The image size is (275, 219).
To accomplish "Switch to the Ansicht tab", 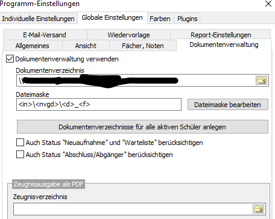I will coord(86,46).
